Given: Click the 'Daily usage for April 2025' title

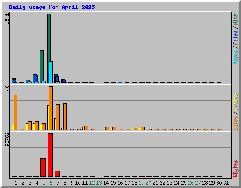Looking at the screenshot, I should (52, 7).
